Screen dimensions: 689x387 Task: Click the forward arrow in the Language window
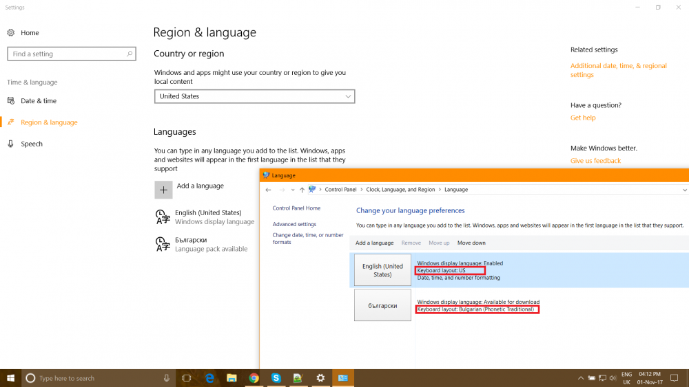[282, 190]
